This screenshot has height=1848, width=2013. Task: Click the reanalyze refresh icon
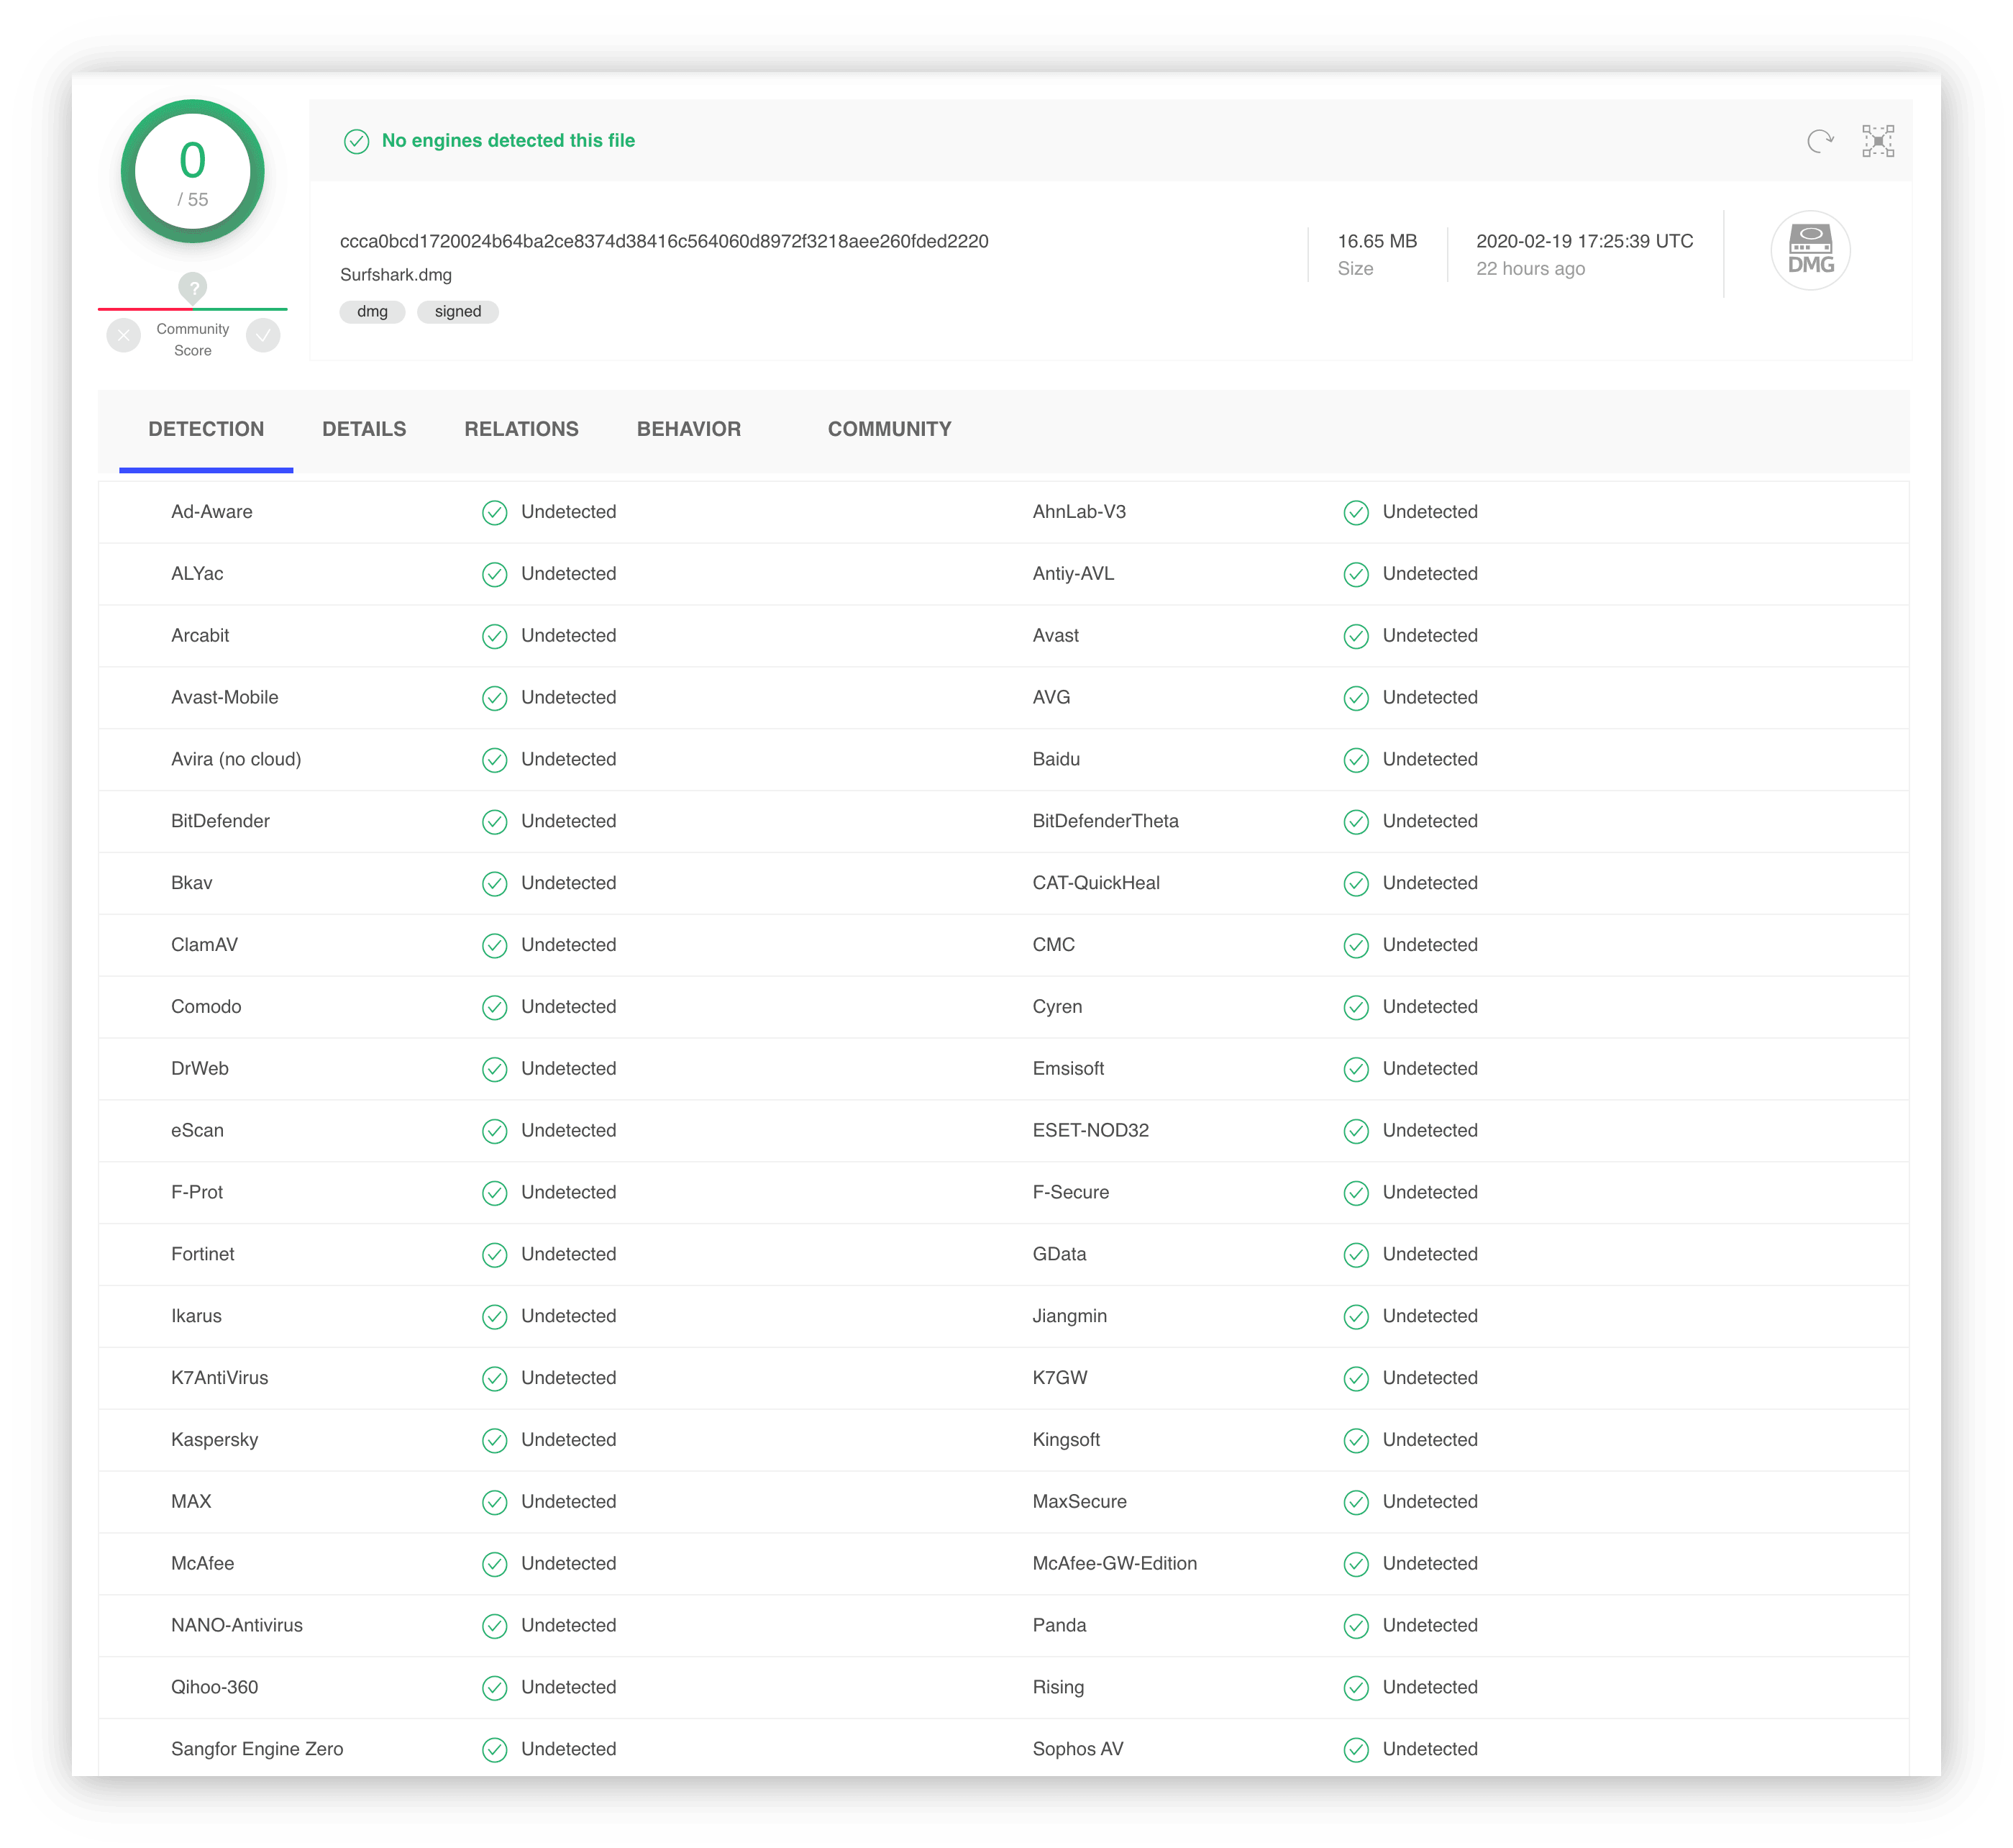tap(1819, 141)
